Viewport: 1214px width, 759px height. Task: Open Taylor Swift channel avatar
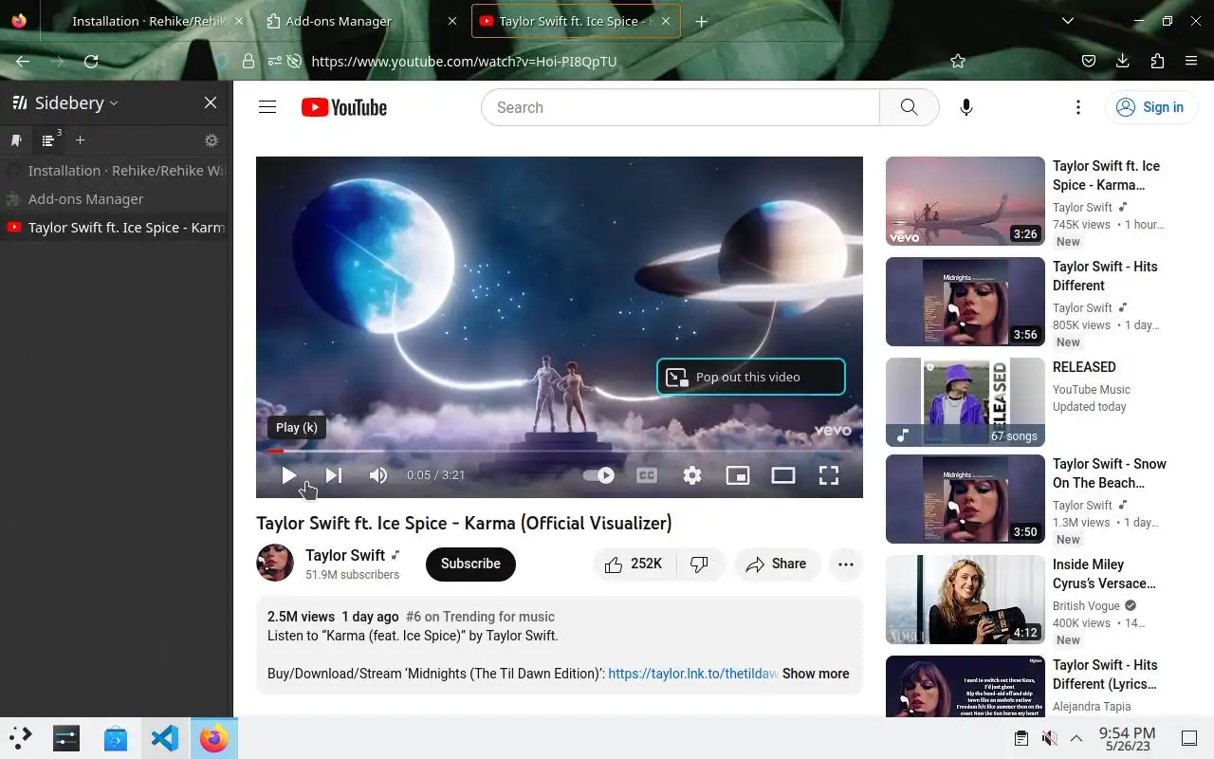click(x=275, y=564)
